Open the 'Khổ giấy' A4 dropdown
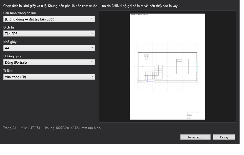The height and width of the screenshot is (155, 244). tap(49, 48)
